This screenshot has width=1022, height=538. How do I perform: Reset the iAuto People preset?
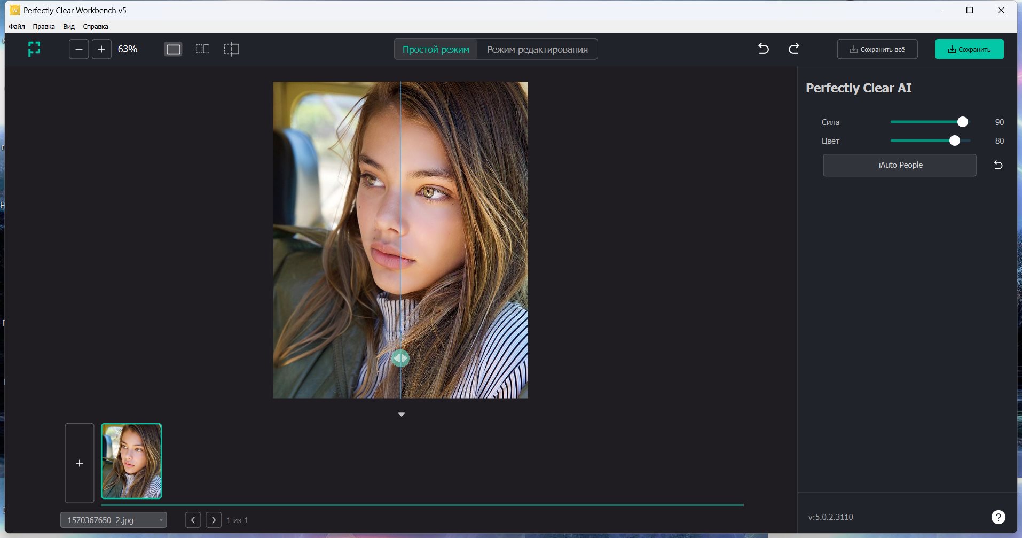point(998,165)
